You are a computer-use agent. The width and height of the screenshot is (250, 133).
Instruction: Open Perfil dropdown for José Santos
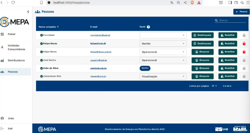coord(163,60)
